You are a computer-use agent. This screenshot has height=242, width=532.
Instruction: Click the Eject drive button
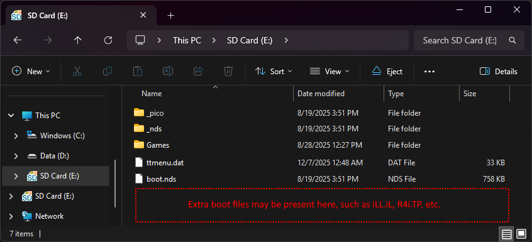pyautogui.click(x=387, y=72)
